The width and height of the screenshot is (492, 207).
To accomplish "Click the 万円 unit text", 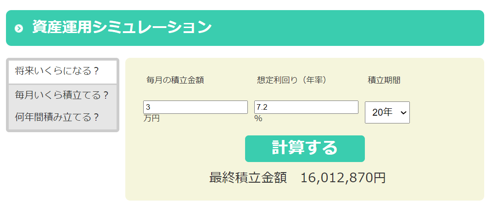I will coord(151,119).
